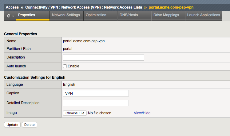Screen dimensions: 230x136
Task: Click the Description input field
Action: 104,57
